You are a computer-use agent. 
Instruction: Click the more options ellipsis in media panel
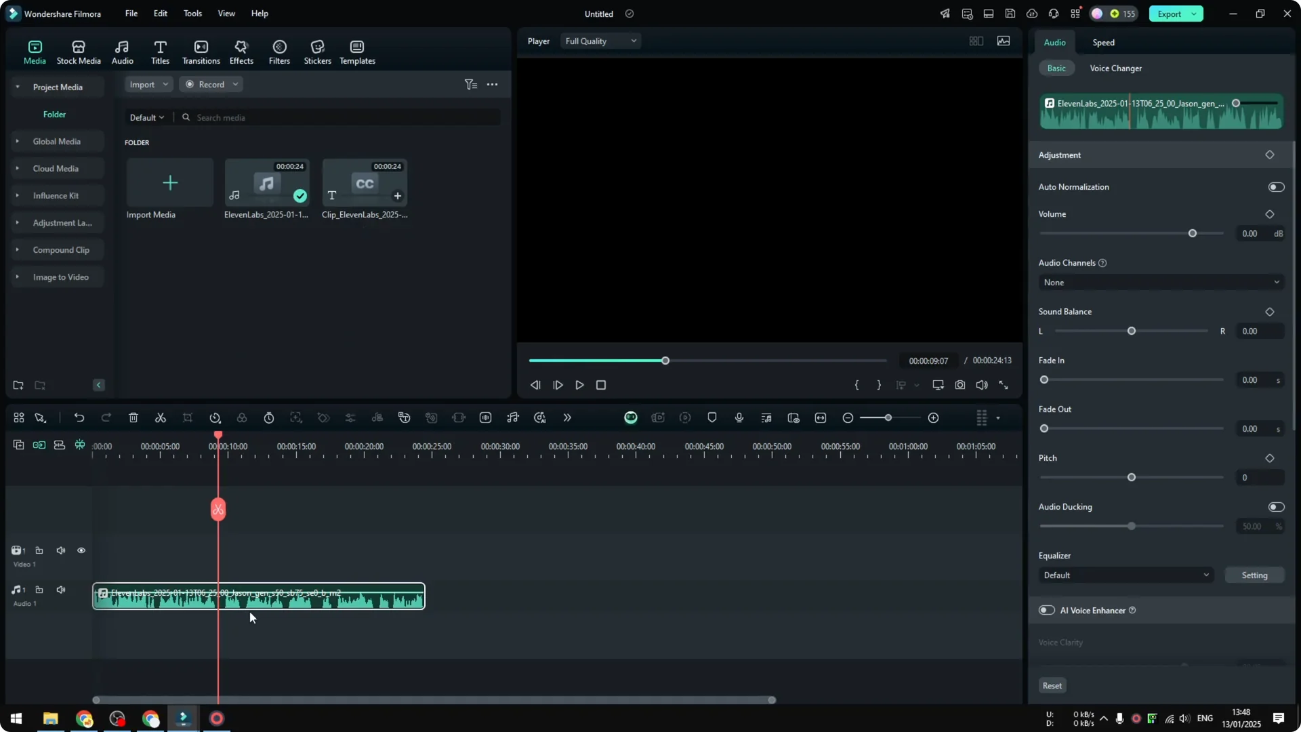[493, 85]
